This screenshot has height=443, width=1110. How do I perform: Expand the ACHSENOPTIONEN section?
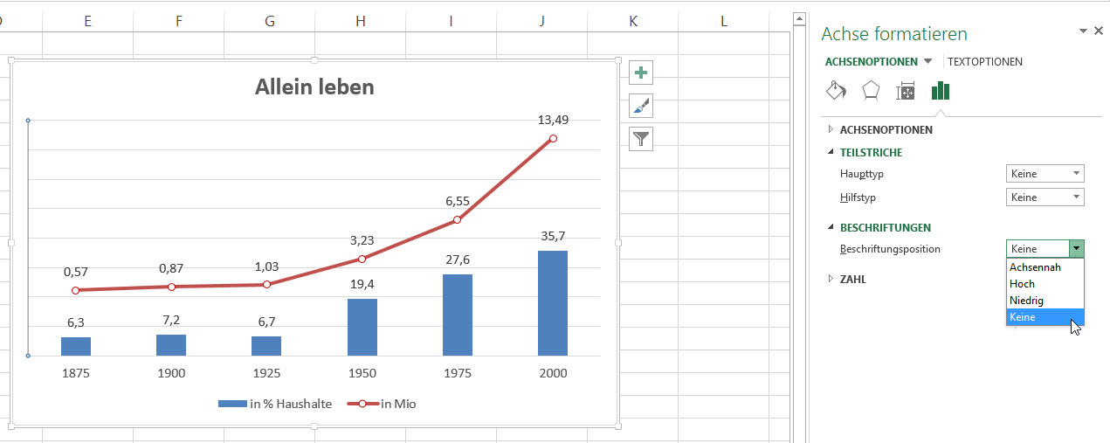(886, 129)
